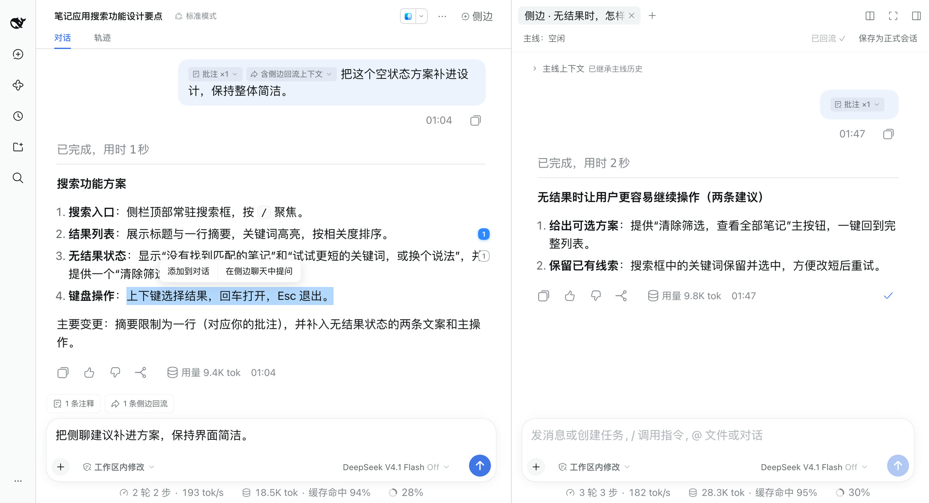Expand the 批注 ×1 chip in side panel message

(x=857, y=104)
